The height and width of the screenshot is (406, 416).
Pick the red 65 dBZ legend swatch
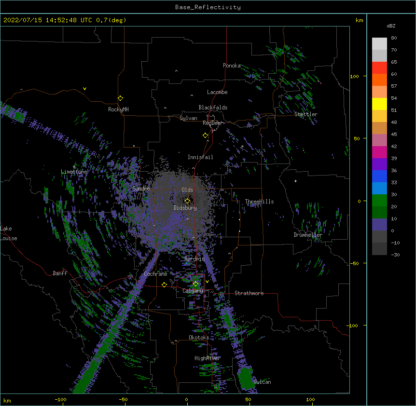pyautogui.click(x=379, y=68)
